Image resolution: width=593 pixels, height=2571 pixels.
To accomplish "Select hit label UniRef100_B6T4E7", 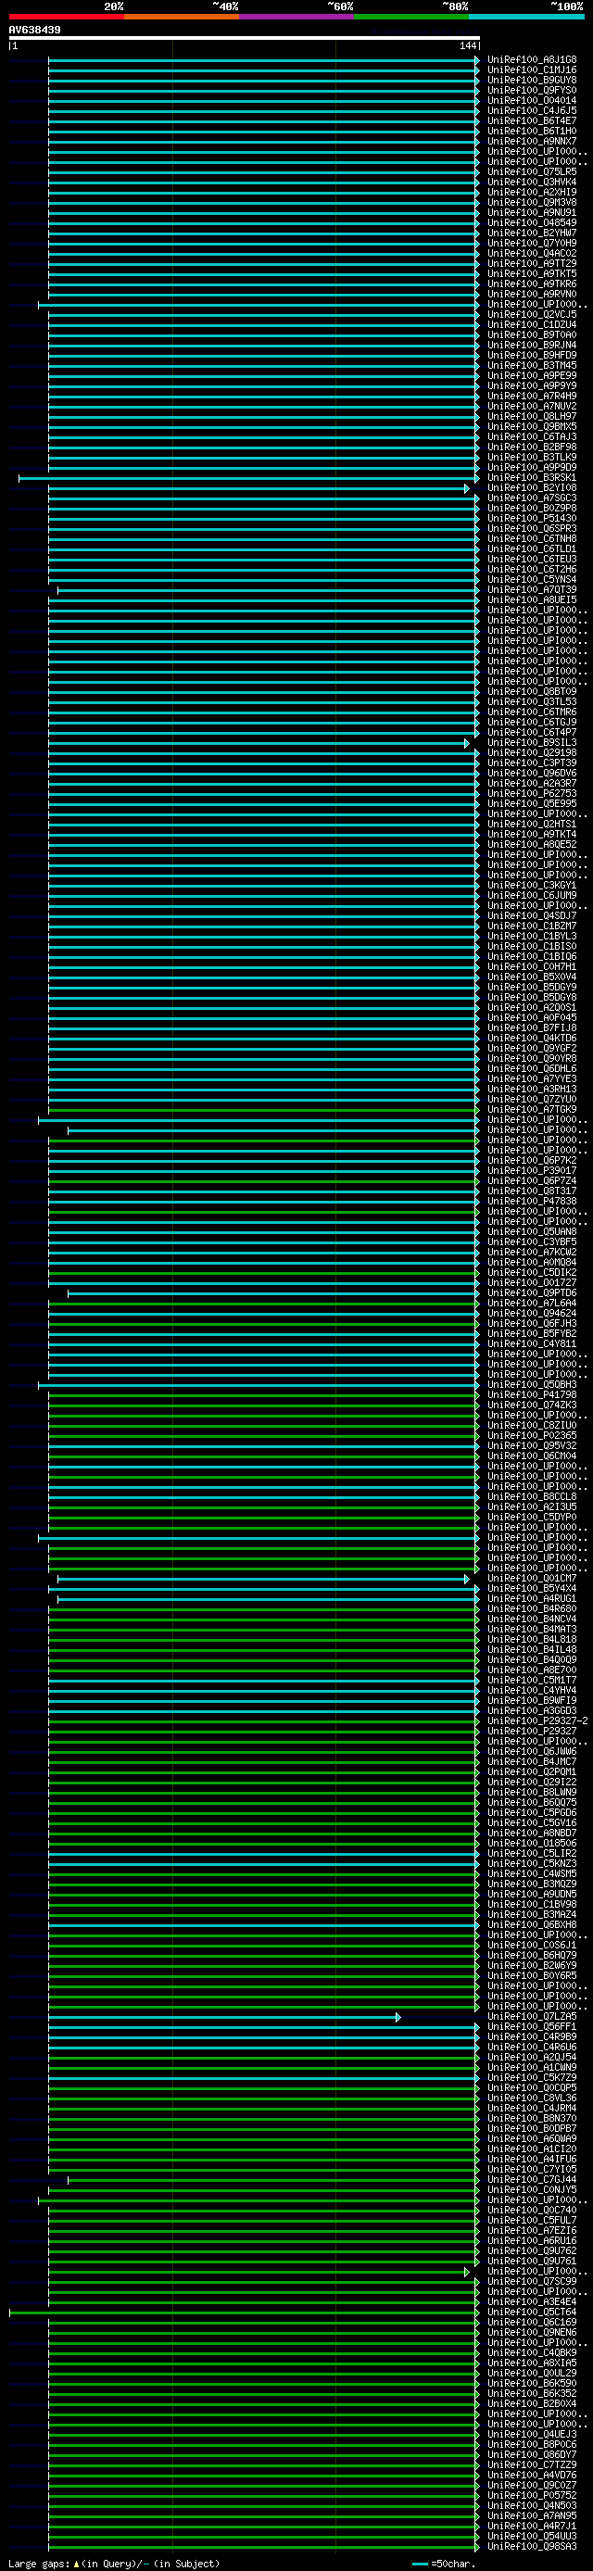I will (532, 120).
